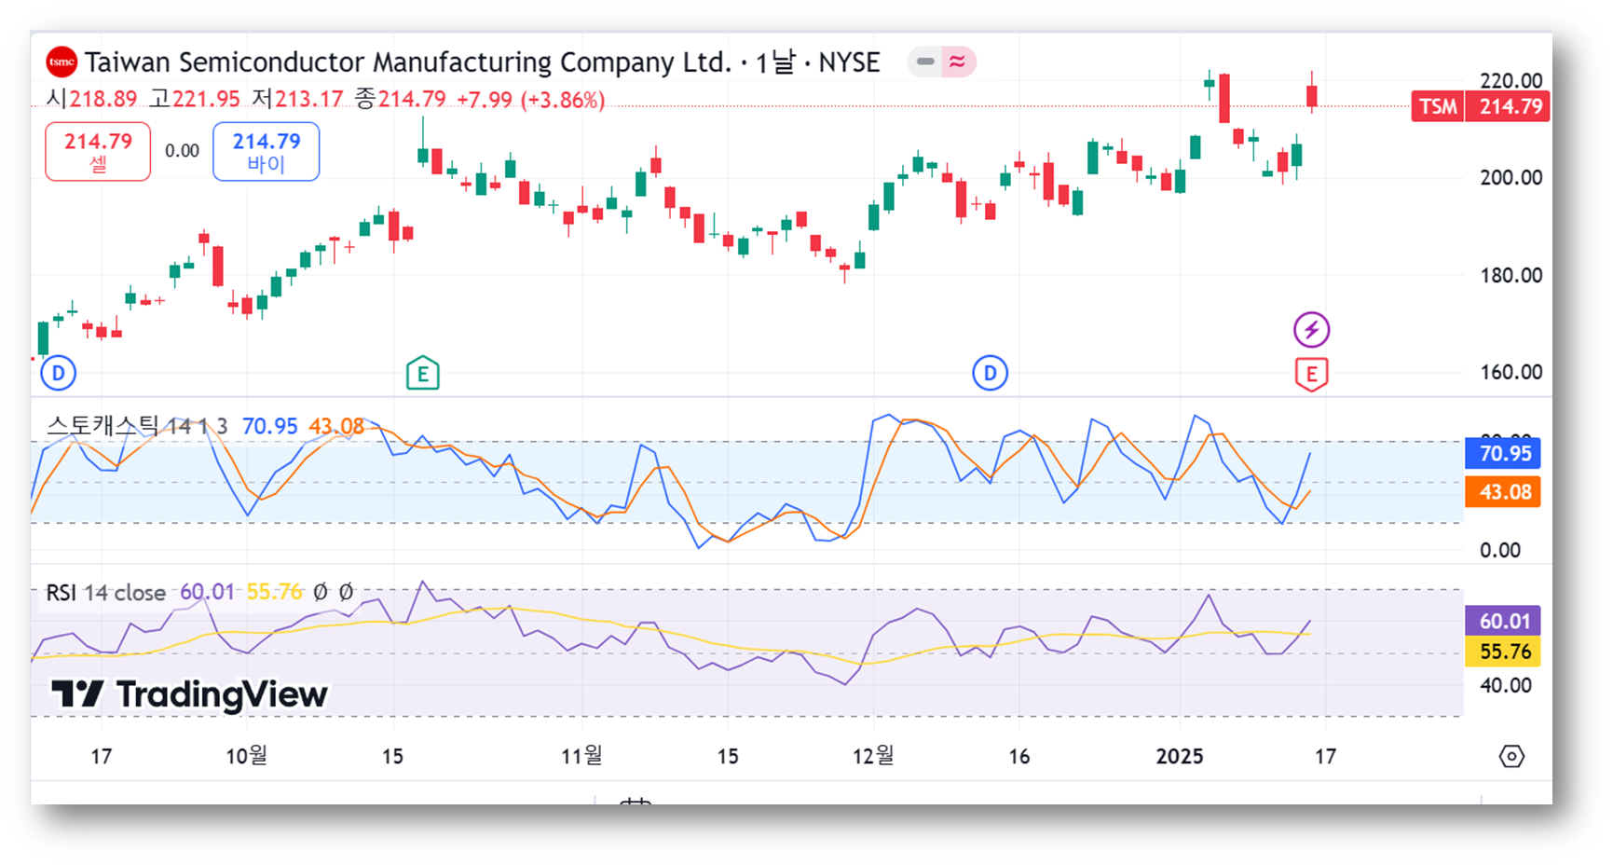Viewport: 1613px width, 865px height.
Task: Click RSI legend value 60.01
Action: tap(207, 592)
